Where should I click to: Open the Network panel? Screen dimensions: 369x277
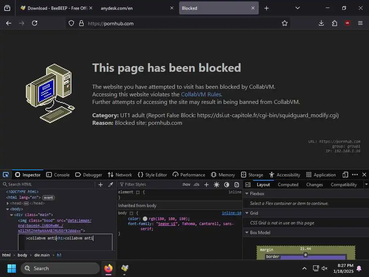(120, 175)
